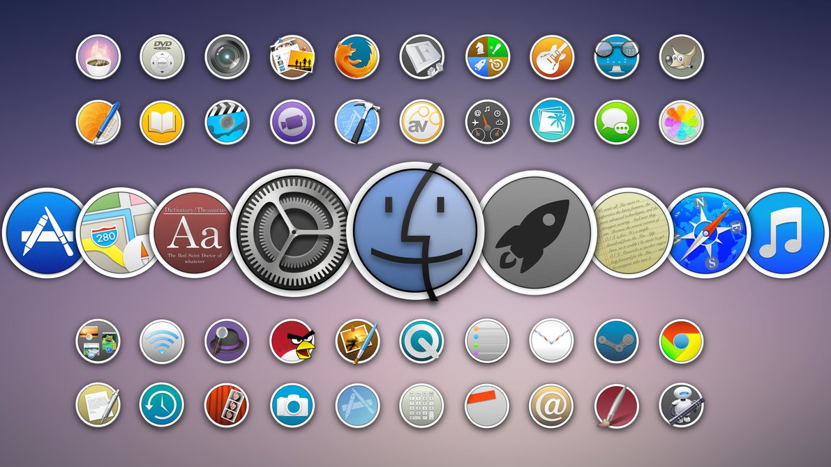Launch the green Messages bubble icon
This screenshot has height=467, width=831.
(616, 122)
